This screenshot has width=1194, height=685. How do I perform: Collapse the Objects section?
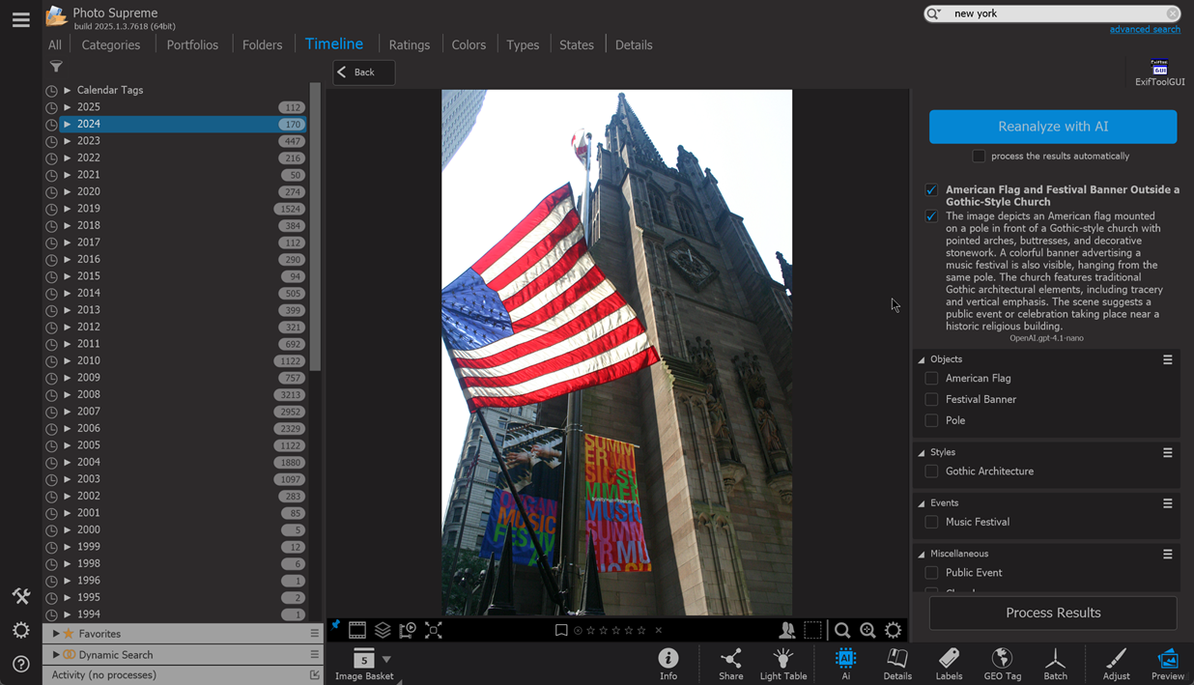[x=922, y=359]
